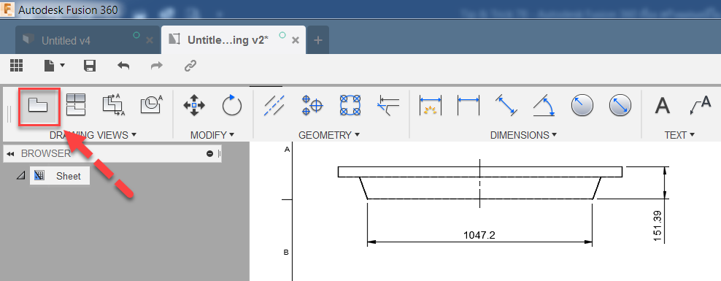The height and width of the screenshot is (281, 721).
Task: Collapse the BROWSER panel with double arrows
Action: (10, 153)
